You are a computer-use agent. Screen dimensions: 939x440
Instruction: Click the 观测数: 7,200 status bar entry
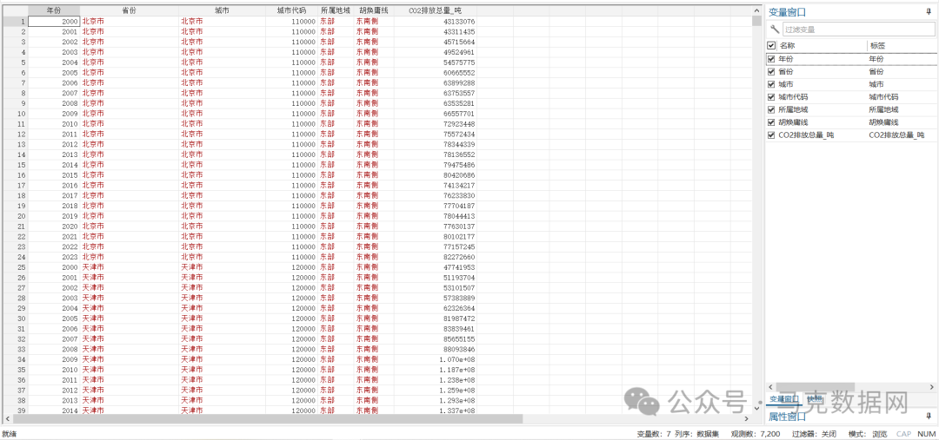756,433
